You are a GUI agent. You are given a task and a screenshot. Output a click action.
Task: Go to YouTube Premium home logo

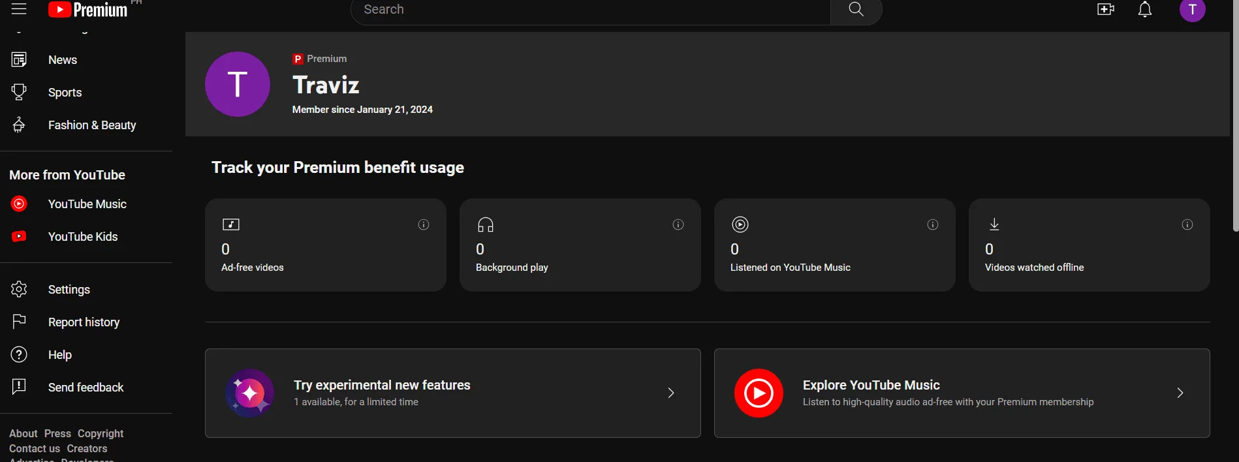[x=87, y=9]
